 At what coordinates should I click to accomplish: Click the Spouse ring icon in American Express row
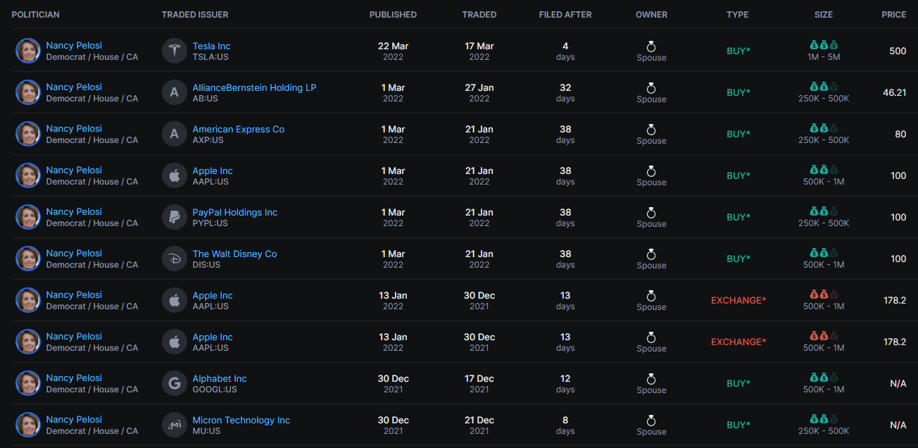(x=651, y=130)
